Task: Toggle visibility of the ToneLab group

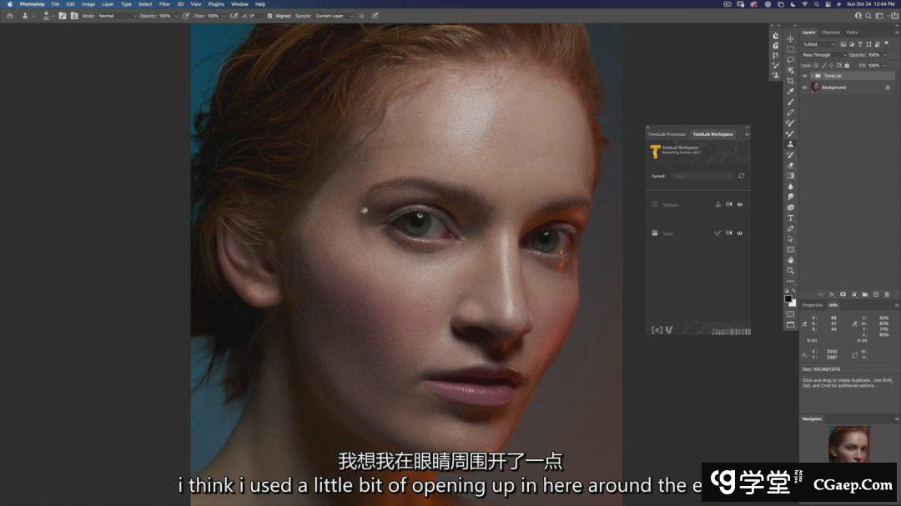Action: tap(805, 76)
